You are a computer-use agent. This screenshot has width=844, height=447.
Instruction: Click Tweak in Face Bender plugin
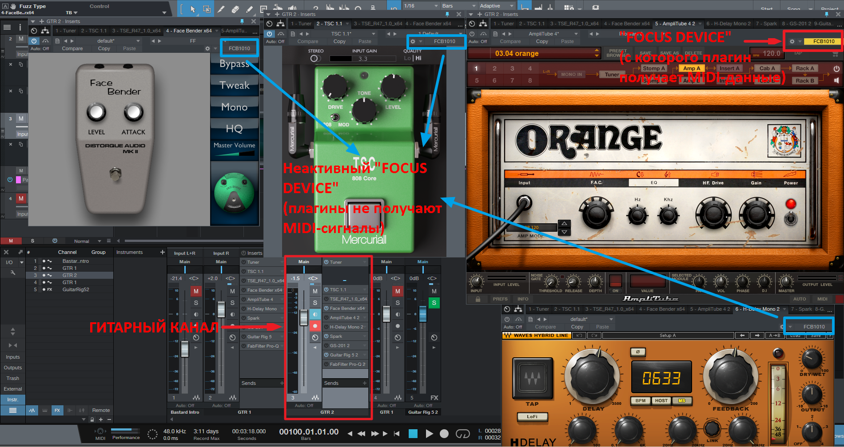click(x=235, y=85)
